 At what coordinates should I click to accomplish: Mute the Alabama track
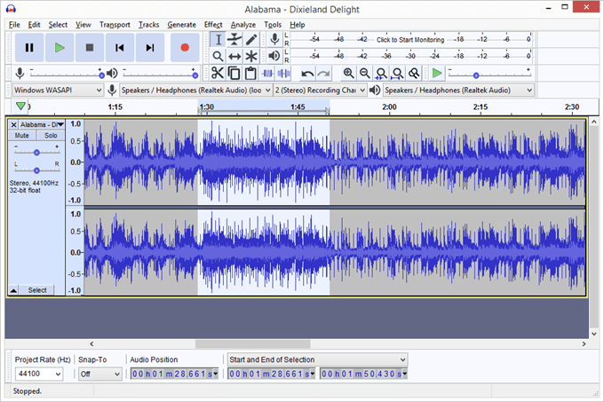click(22, 136)
